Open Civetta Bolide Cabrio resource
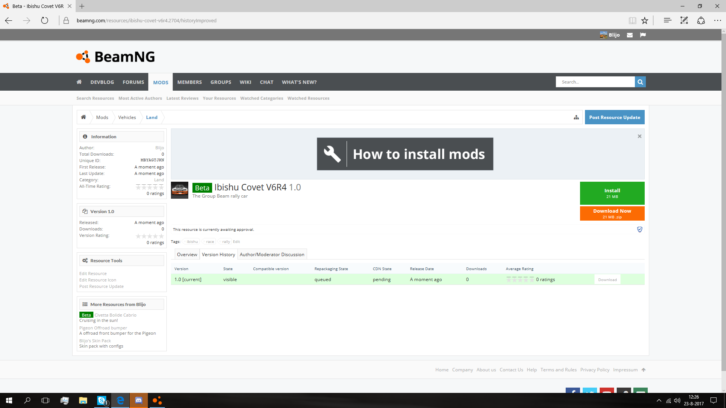Screen dimensions: 726x408 115,315
